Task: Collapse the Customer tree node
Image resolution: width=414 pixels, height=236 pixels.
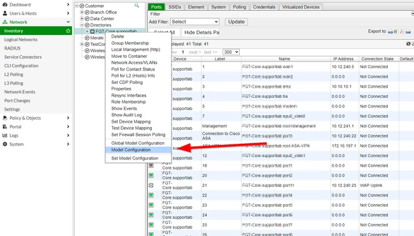Action: pyautogui.click(x=77, y=6)
